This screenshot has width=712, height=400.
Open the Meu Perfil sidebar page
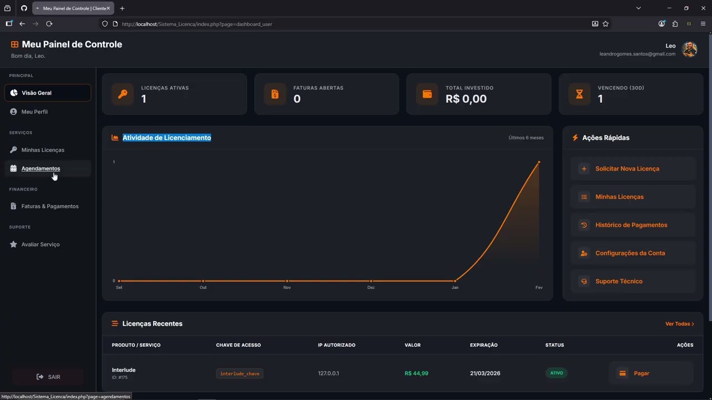tap(47, 112)
